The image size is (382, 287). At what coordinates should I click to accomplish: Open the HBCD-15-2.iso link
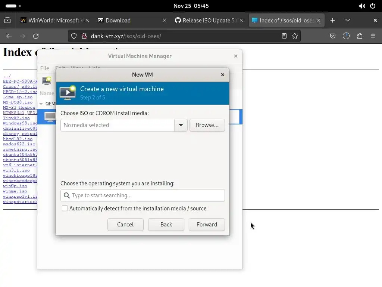point(20,92)
